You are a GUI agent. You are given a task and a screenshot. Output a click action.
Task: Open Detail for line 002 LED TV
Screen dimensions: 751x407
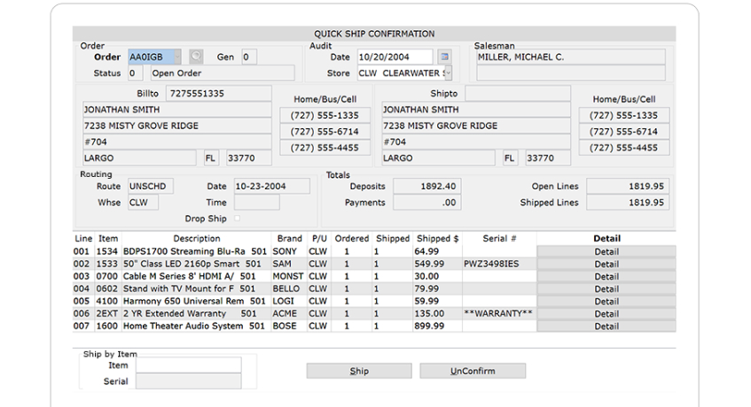[606, 265]
